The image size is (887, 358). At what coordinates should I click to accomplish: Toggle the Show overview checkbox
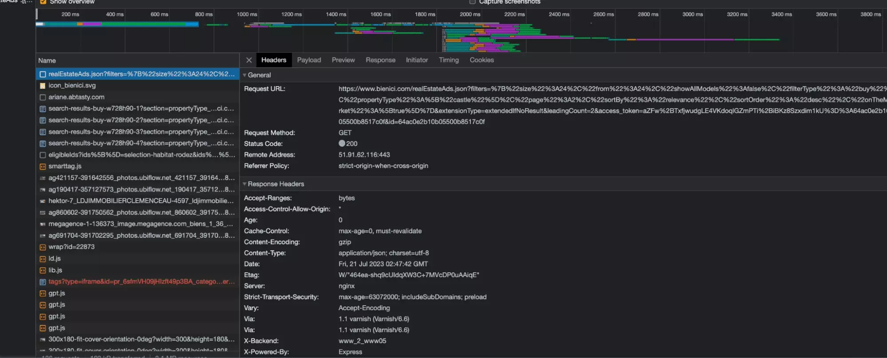click(43, 2)
